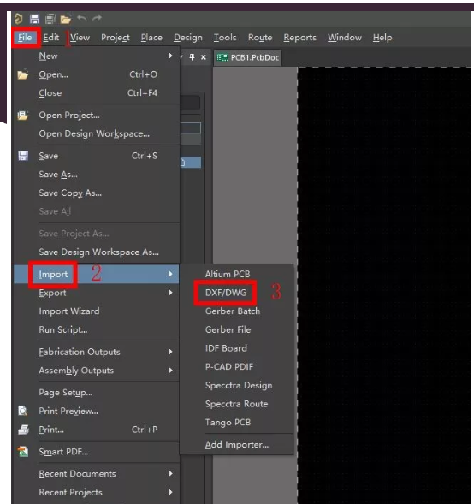Viewport: 474px width, 504px height.
Task: Switch to the PCB1.PcbDoc document tab
Action: pos(247,57)
